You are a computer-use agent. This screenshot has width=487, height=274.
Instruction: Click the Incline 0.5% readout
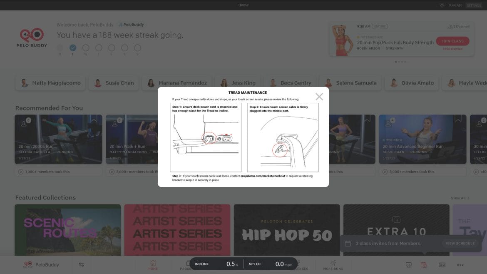pyautogui.click(x=216, y=264)
